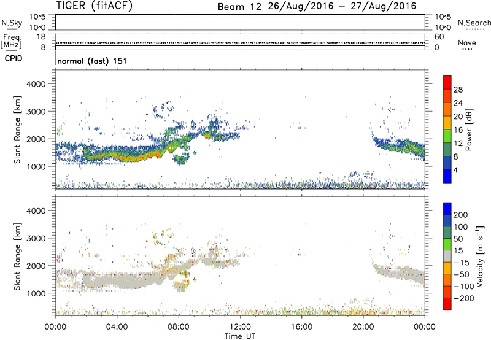Click the '16' Power colorbar value

pyautogui.click(x=458, y=130)
